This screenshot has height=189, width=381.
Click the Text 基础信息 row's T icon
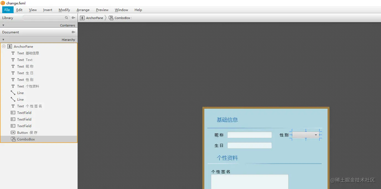13,53
